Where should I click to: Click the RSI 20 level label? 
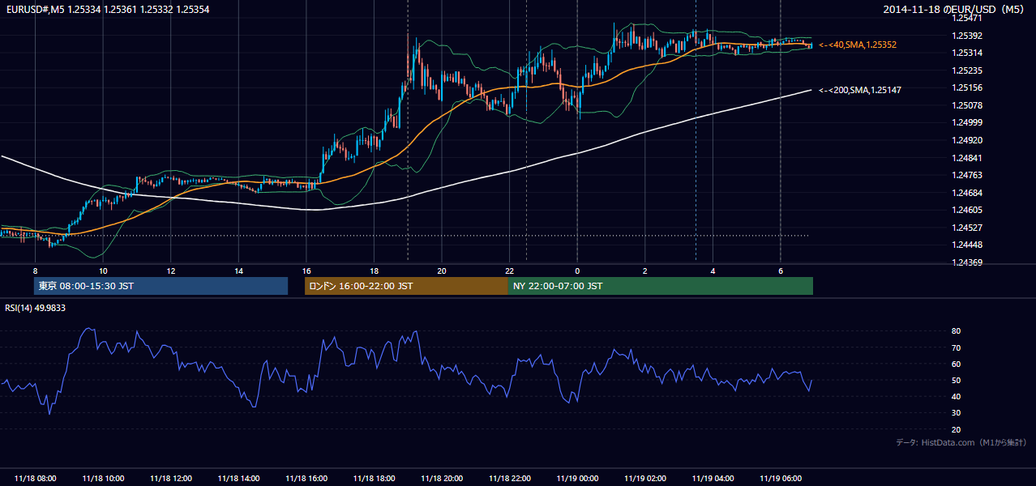[x=956, y=429]
